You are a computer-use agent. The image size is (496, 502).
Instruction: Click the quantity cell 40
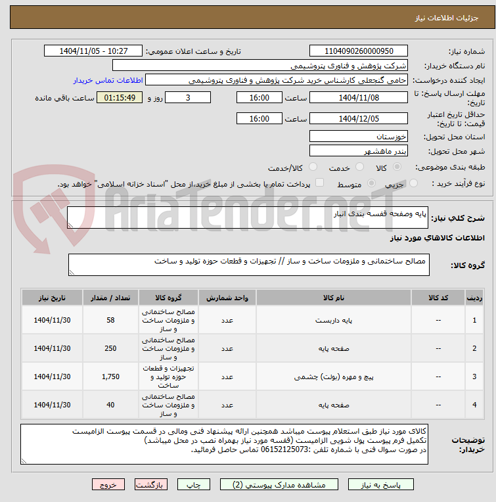tap(110, 405)
